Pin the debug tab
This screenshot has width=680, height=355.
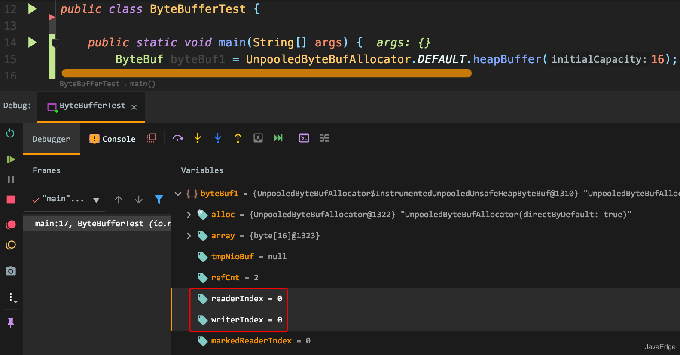(11, 322)
